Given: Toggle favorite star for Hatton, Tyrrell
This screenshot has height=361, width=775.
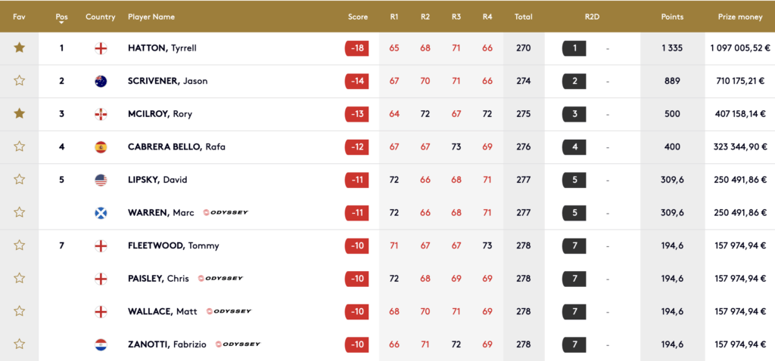Looking at the screenshot, I should pos(20,48).
